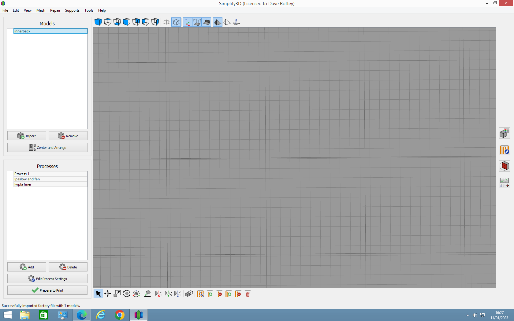Open the machine control panel icon
The width and height of the screenshot is (514, 321).
[505, 183]
